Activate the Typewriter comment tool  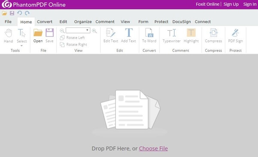[x=172, y=36]
